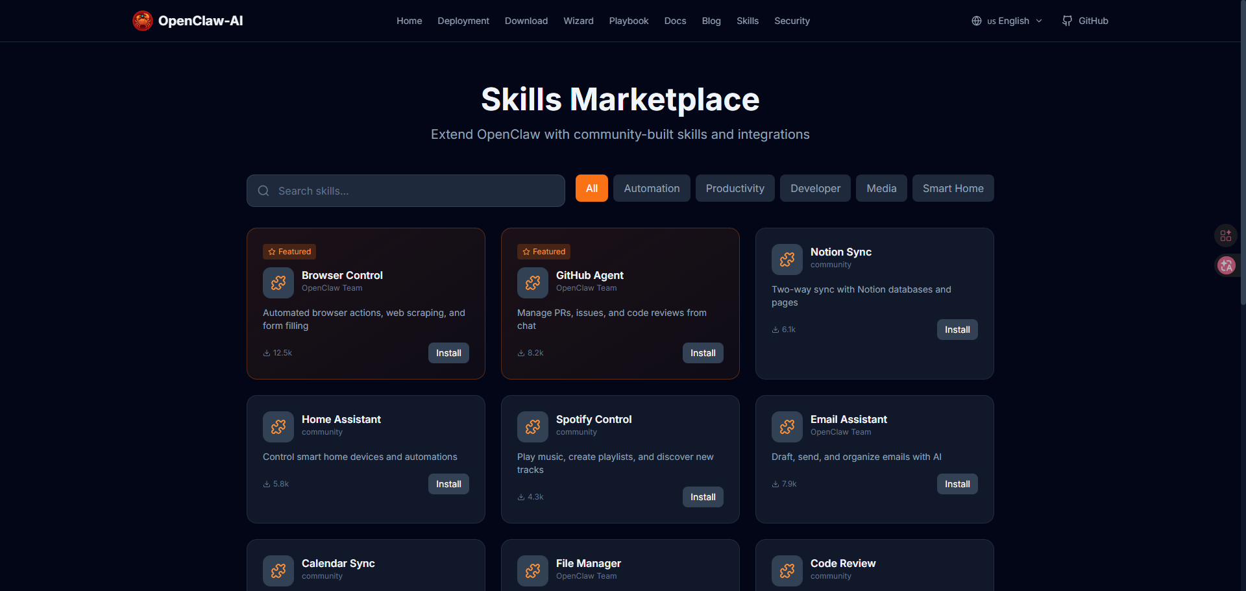Viewport: 1246px width, 591px height.
Task: Open the GitHub link in header
Action: pos(1085,21)
